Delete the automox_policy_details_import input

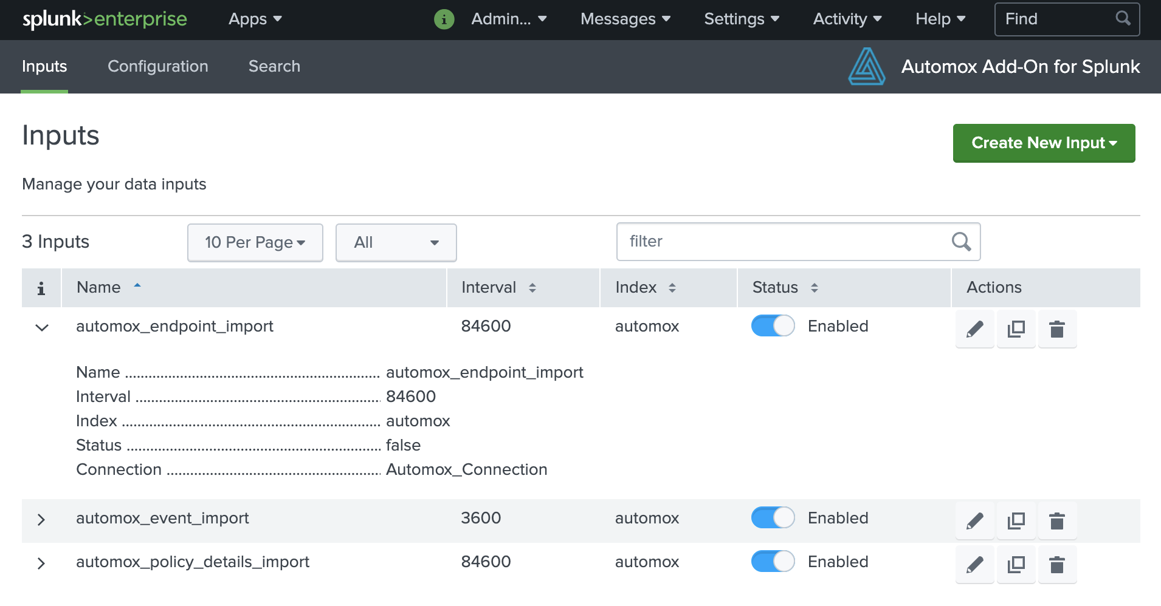point(1057,565)
